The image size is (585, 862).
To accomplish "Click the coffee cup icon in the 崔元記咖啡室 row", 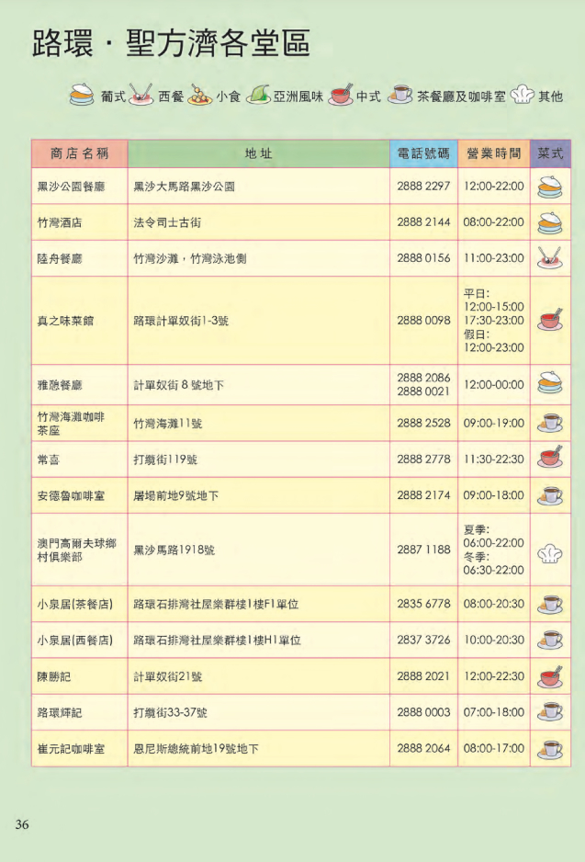I will tap(550, 748).
